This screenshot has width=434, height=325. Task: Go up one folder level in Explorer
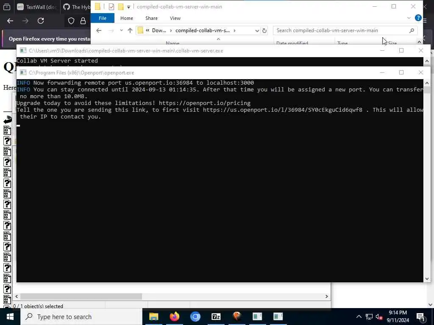(130, 30)
